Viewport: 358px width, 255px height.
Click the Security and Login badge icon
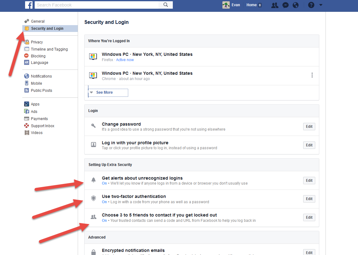pyautogui.click(x=27, y=28)
